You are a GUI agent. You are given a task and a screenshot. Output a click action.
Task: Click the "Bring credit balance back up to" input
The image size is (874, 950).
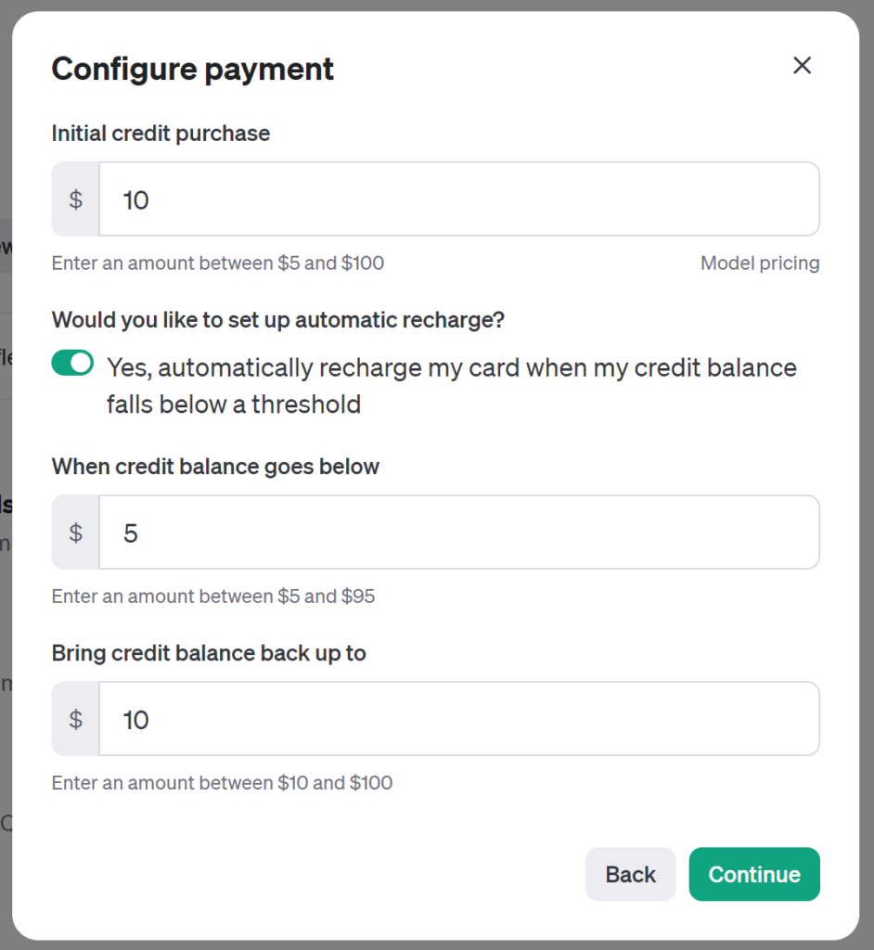tap(458, 719)
